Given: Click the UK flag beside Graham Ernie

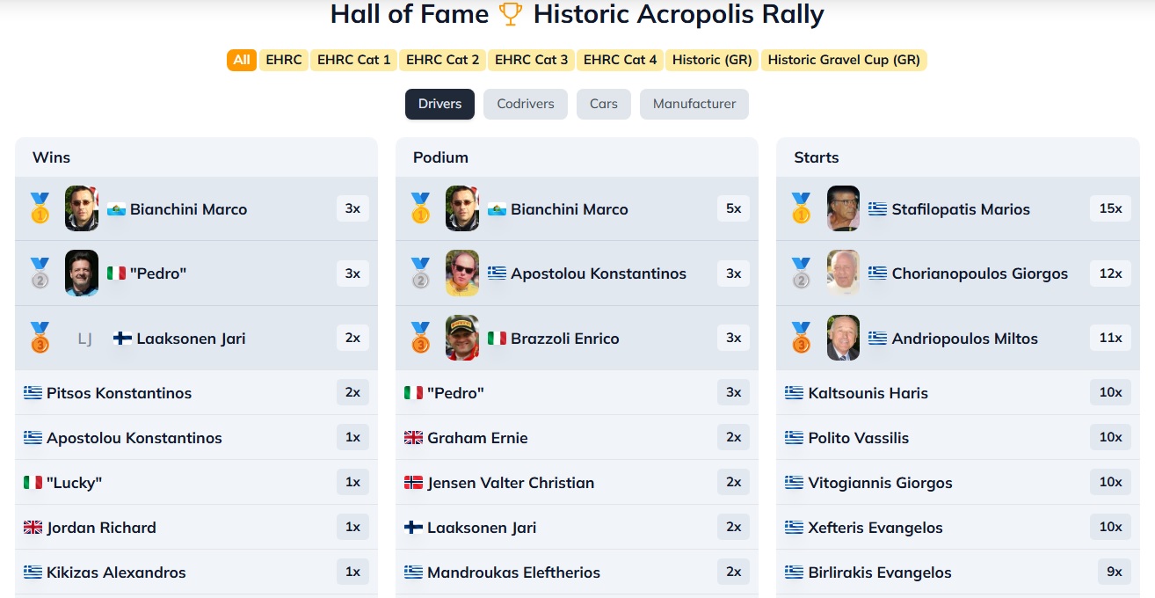Looking at the screenshot, I should (x=413, y=438).
